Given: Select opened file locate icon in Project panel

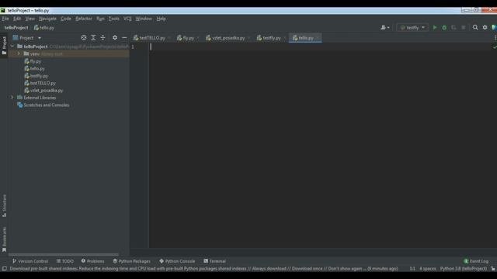Looking at the screenshot, I should (83, 38).
